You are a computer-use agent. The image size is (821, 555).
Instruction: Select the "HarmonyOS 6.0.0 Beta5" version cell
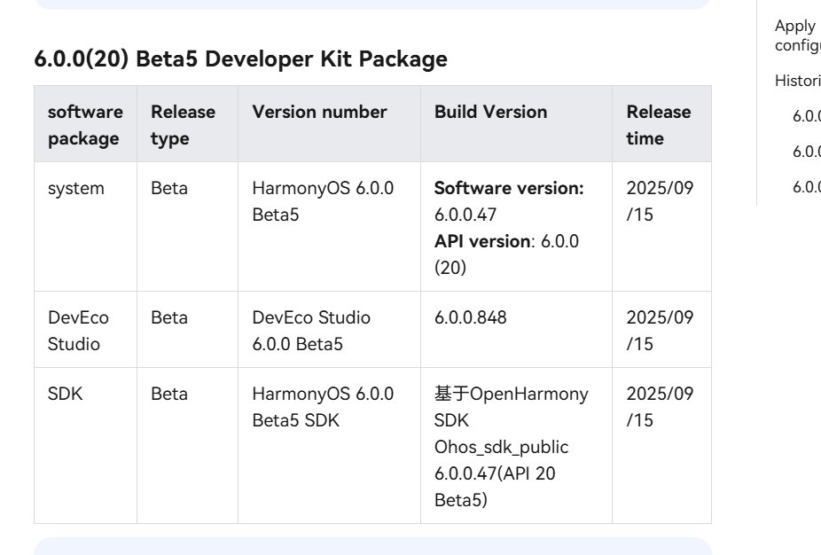coord(329,227)
